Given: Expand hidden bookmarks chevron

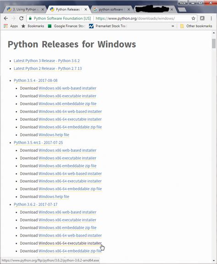Looking at the screenshot, I should tap(173, 26).
